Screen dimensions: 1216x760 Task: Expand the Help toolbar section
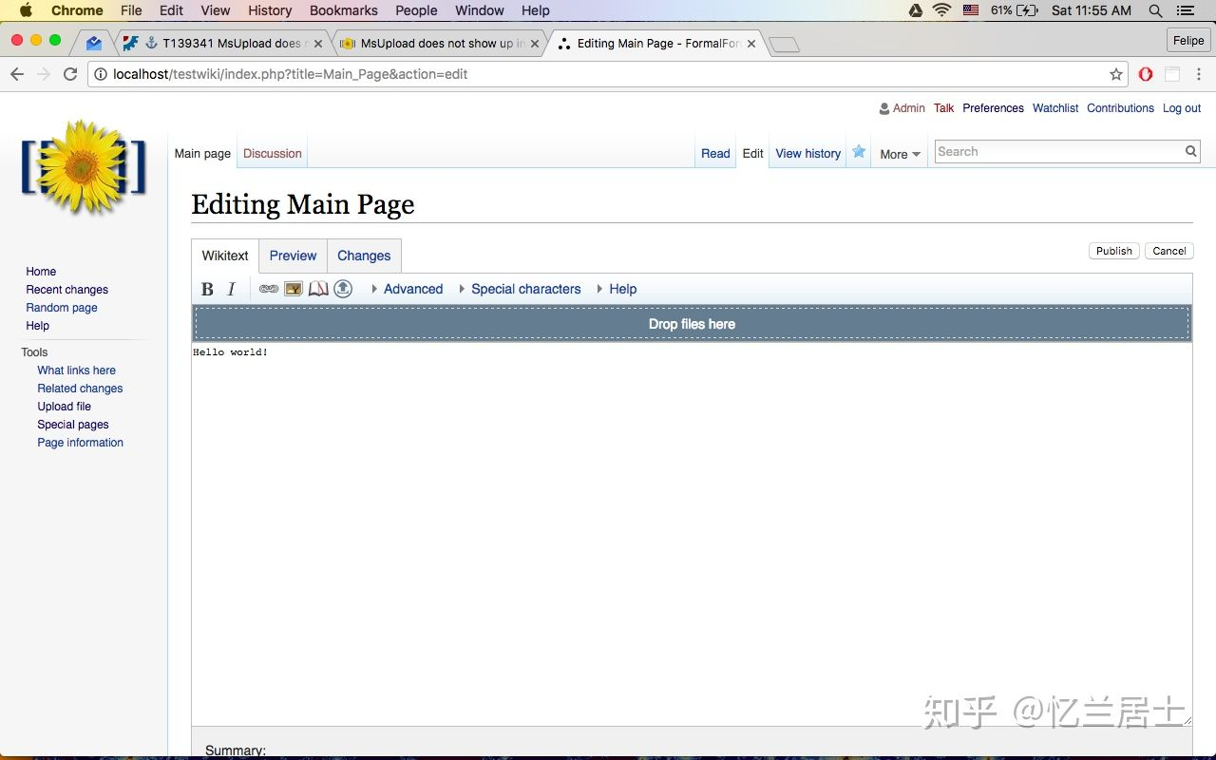(617, 289)
